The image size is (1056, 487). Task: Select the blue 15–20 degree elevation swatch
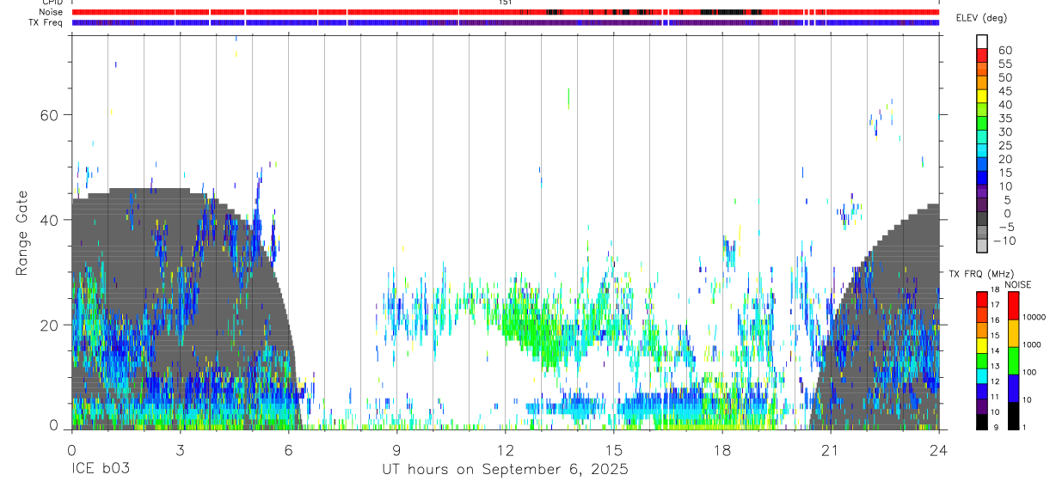pyautogui.click(x=982, y=166)
